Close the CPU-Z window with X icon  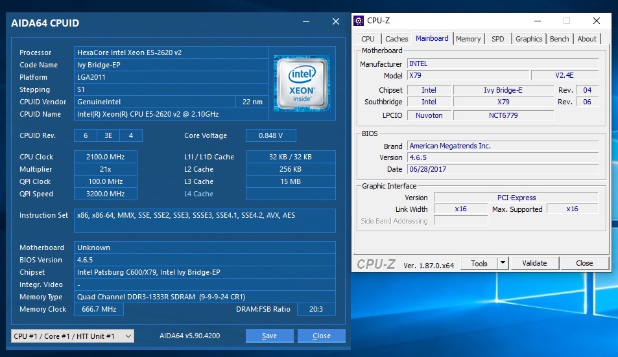tap(597, 21)
